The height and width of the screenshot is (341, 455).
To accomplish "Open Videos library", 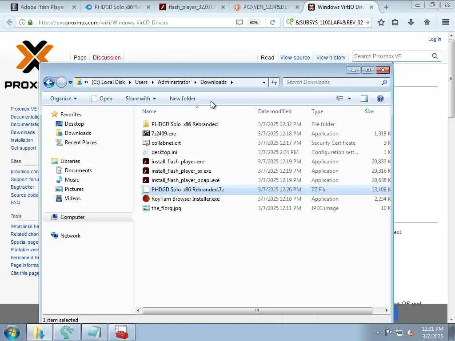I will click(72, 198).
